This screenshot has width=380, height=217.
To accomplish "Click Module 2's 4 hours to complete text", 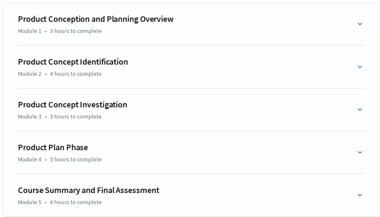I will (x=76, y=74).
